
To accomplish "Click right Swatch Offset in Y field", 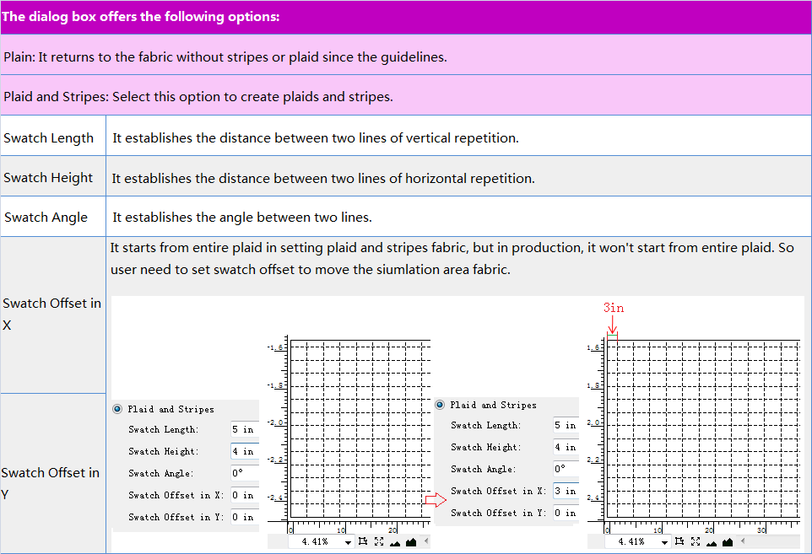I will pos(565,513).
